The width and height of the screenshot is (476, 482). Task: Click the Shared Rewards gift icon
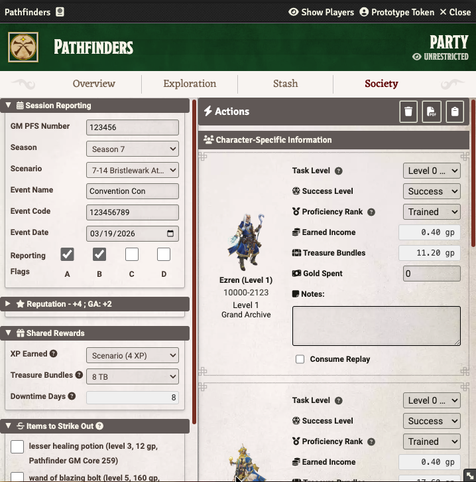coord(21,333)
